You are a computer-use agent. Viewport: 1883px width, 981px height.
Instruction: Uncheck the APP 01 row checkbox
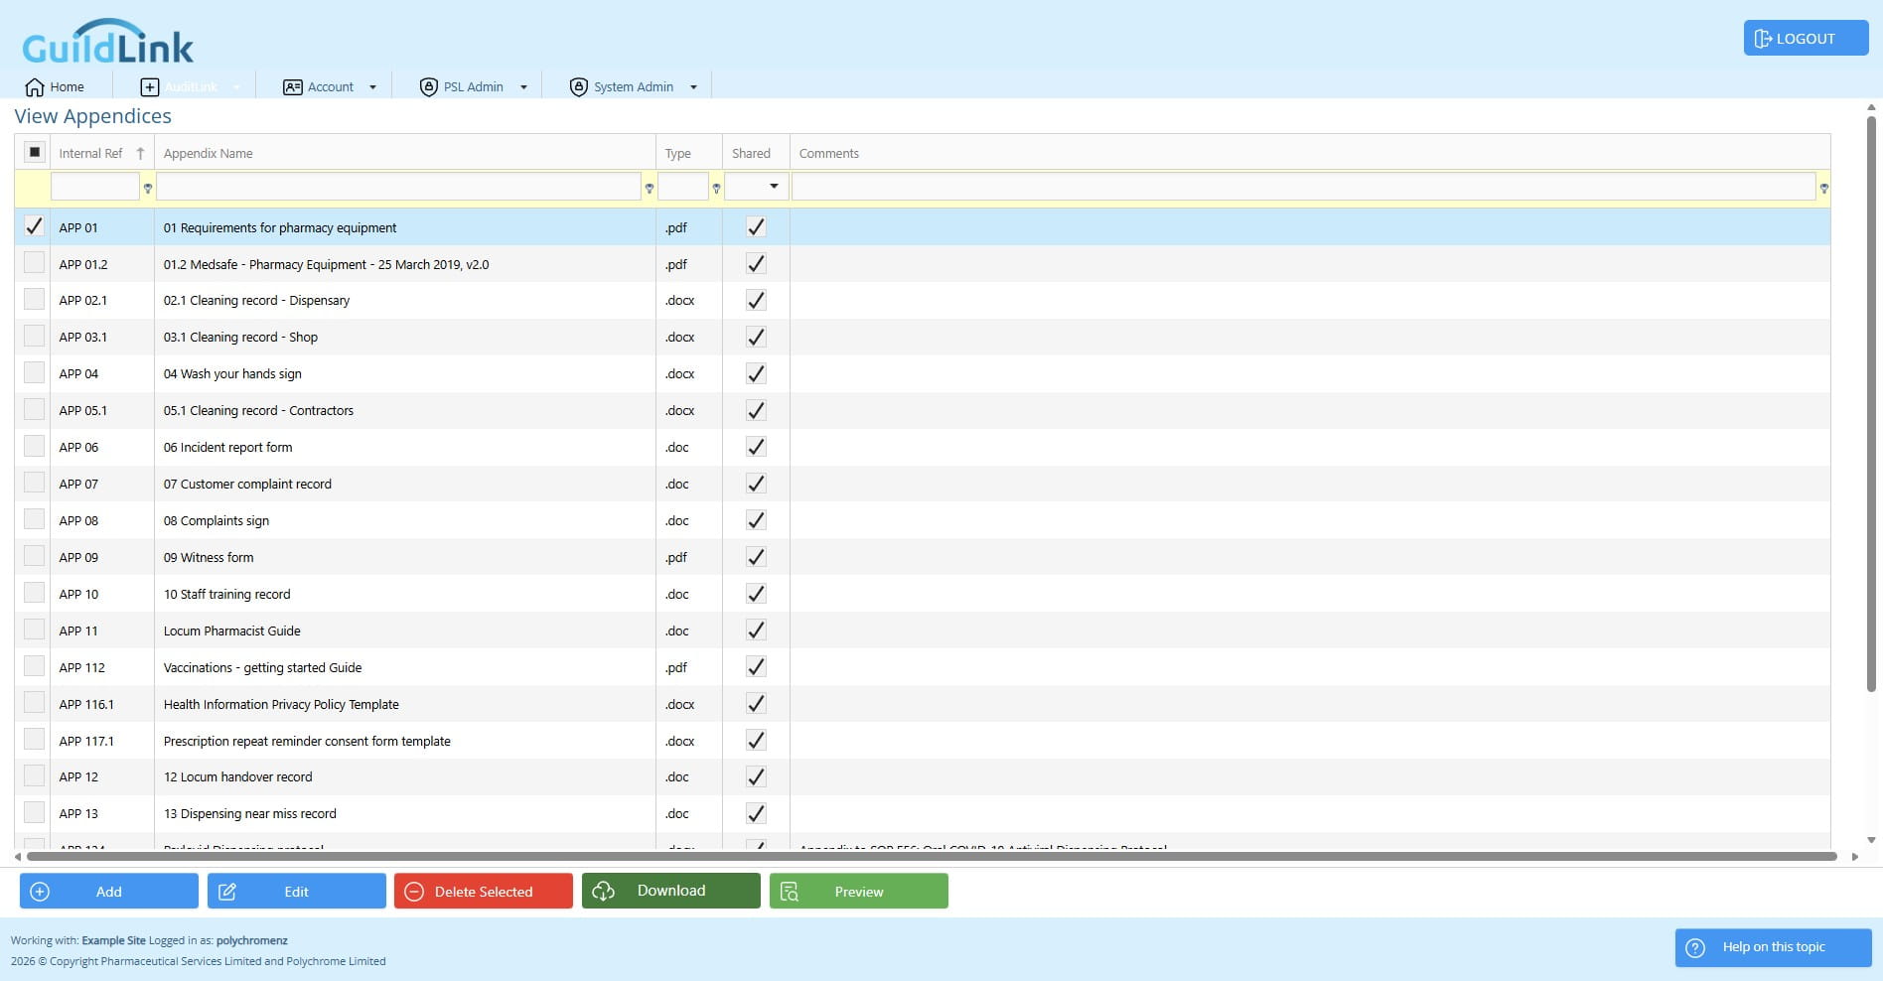35,226
